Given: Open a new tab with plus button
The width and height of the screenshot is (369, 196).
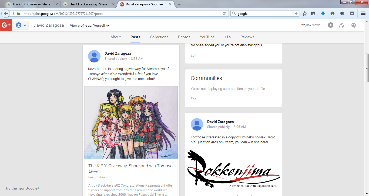Looking at the screenshot, I should click(179, 4).
